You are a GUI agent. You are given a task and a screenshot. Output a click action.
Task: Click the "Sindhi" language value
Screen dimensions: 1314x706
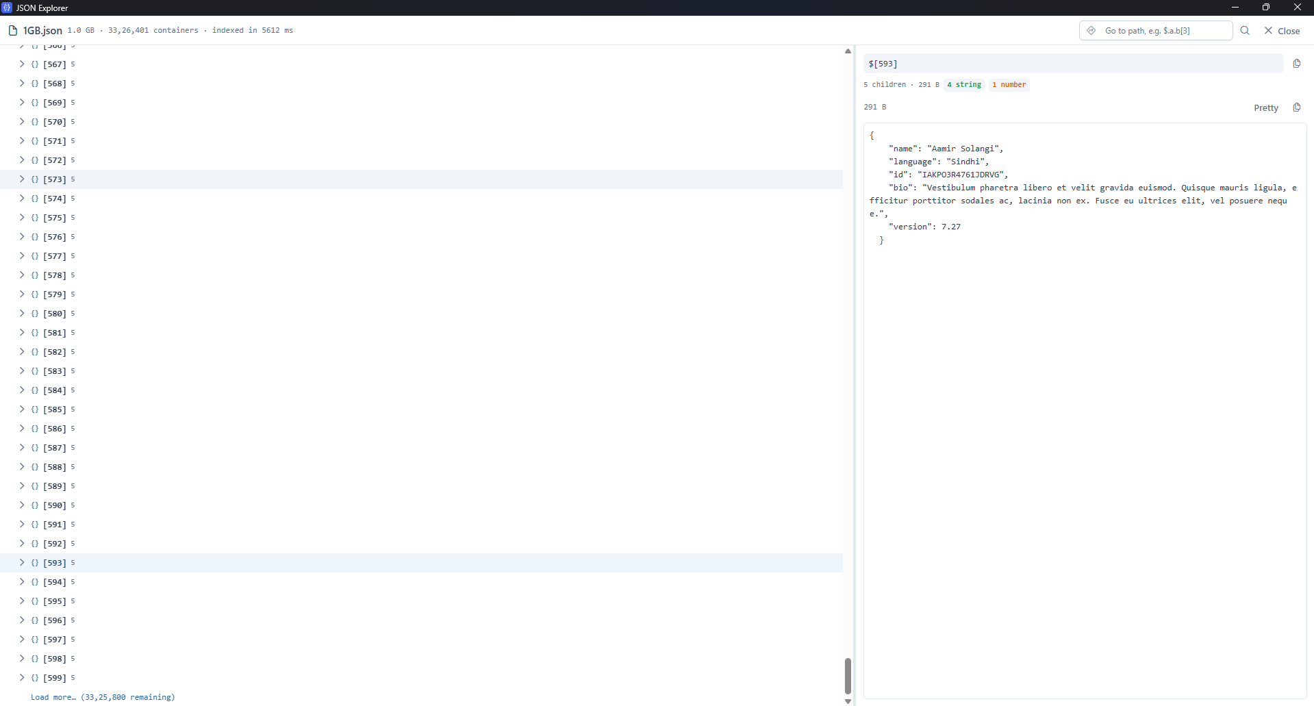967,162
